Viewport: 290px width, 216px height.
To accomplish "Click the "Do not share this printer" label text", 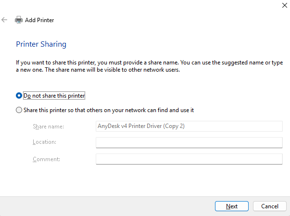I will pos(54,96).
